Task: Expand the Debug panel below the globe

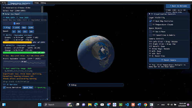Action: pos(70,85)
